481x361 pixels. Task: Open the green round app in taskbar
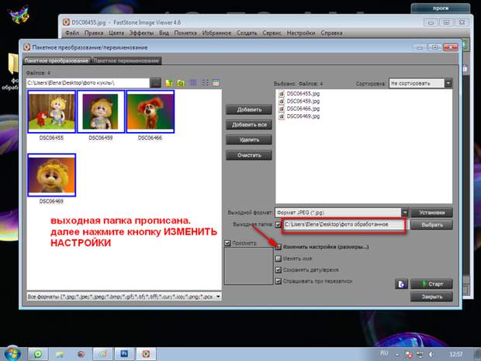(x=38, y=354)
